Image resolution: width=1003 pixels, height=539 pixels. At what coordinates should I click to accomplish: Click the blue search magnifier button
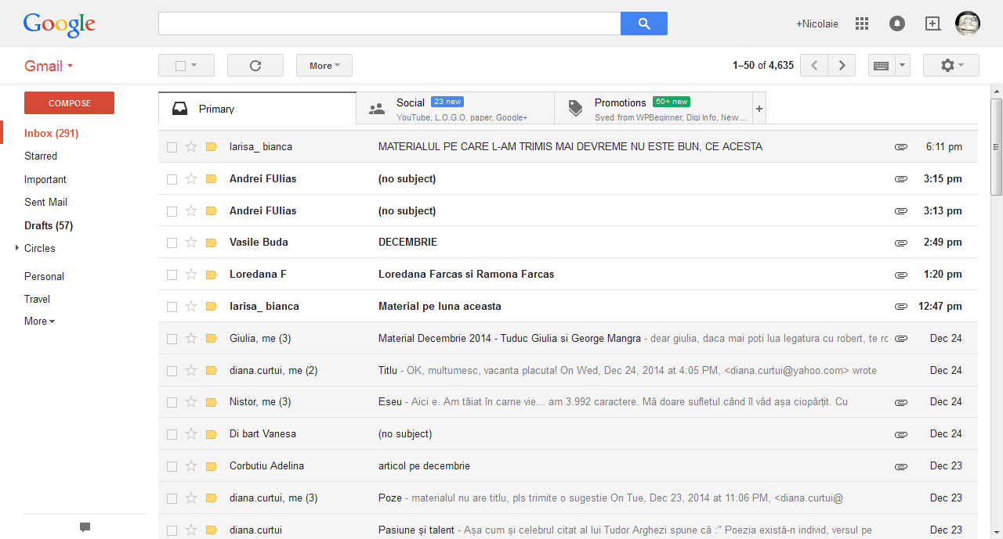tap(643, 23)
